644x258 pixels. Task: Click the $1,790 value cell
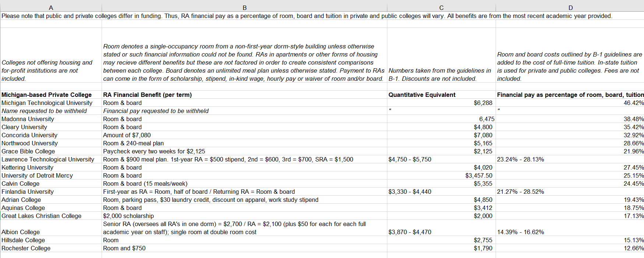click(x=441, y=248)
